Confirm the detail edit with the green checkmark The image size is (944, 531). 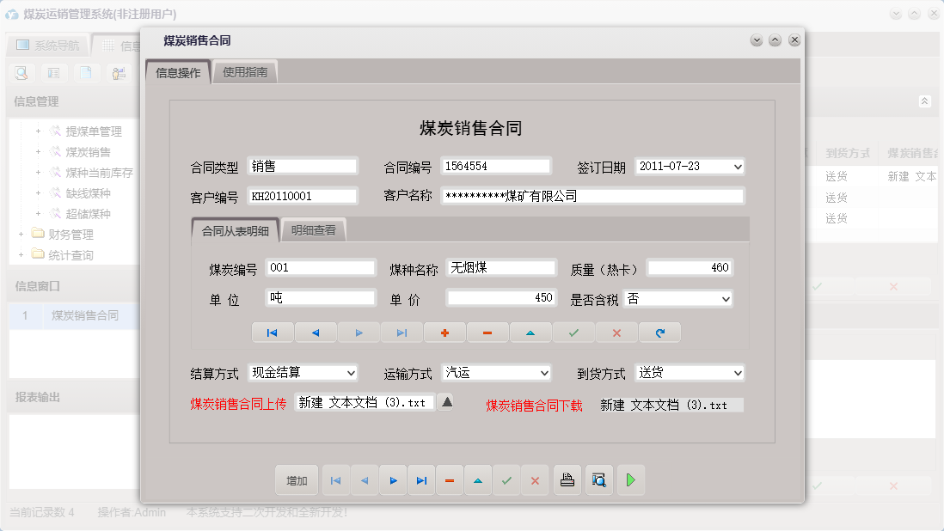[573, 332]
